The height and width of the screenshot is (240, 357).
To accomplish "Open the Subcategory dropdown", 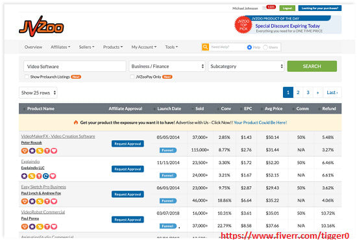I will [x=246, y=66].
